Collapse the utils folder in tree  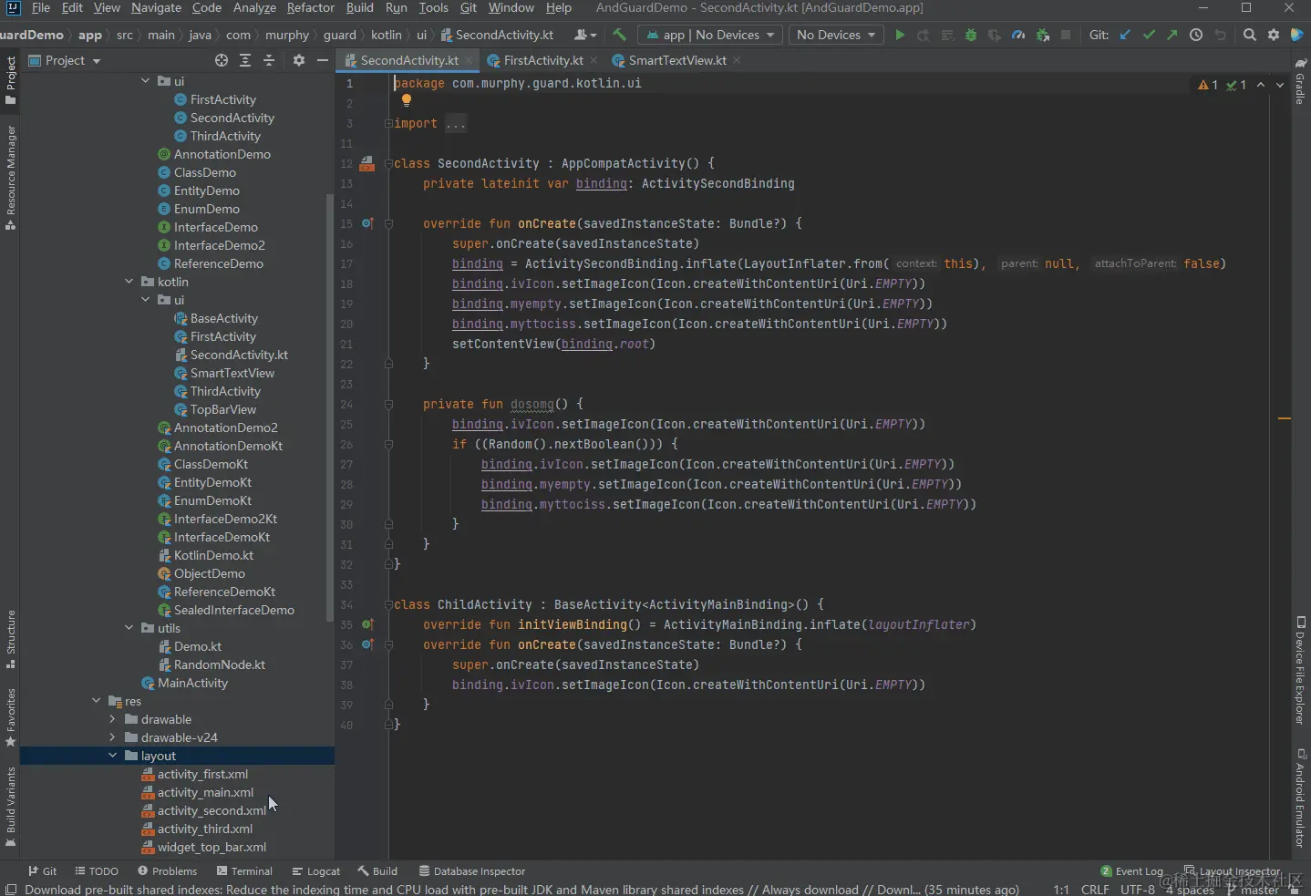pyautogui.click(x=129, y=628)
